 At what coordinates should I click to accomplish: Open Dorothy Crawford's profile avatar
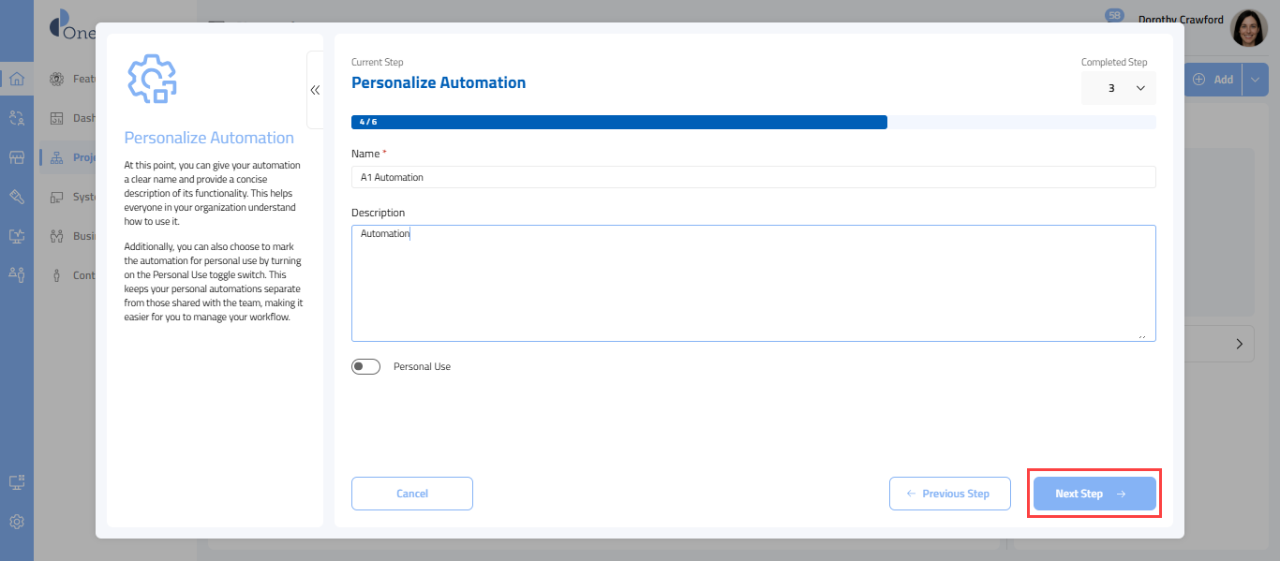coord(1248,29)
